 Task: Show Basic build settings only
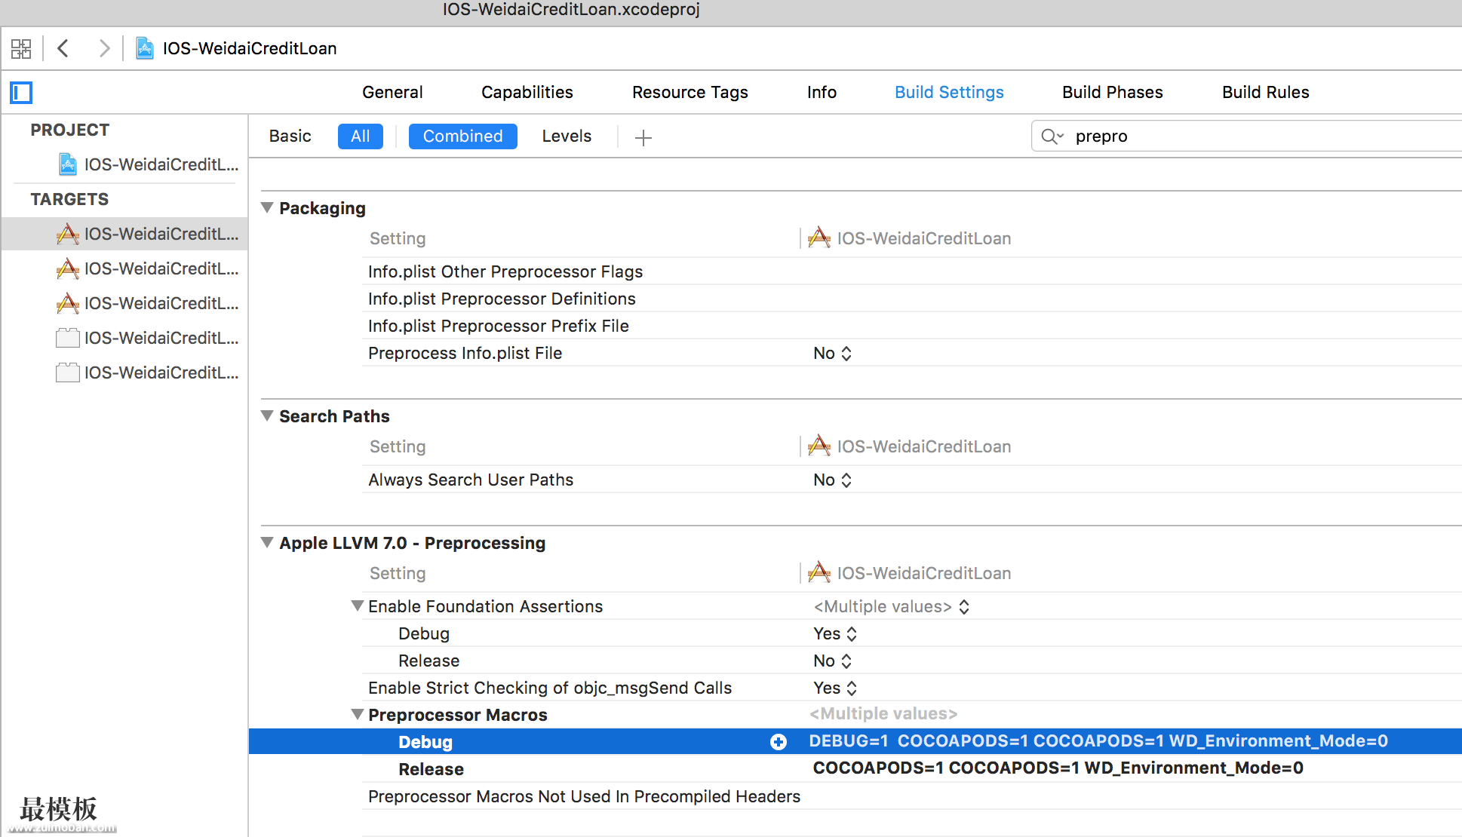point(290,136)
